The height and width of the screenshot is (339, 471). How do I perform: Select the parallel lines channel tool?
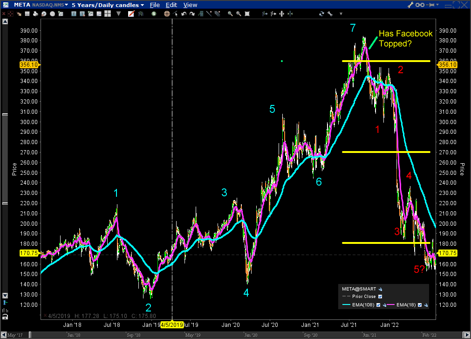(218, 14)
